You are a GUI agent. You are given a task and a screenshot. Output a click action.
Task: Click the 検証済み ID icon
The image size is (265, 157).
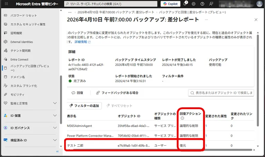click(6, 140)
